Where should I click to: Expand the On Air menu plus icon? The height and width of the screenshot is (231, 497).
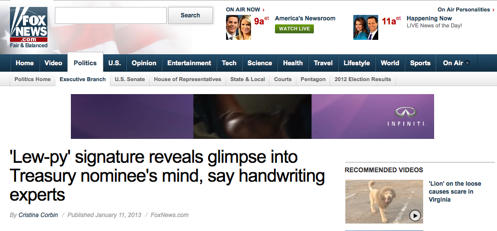coord(467,63)
